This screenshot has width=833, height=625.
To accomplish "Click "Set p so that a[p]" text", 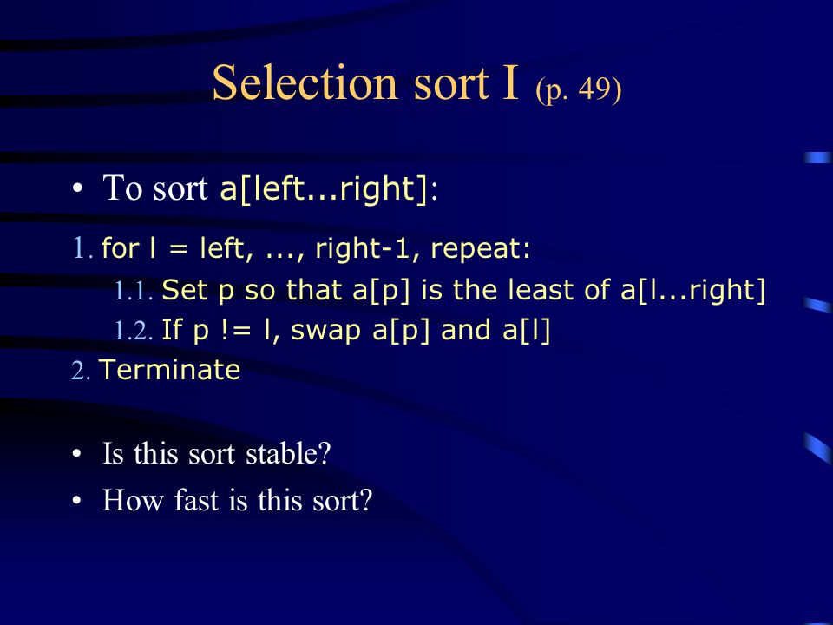I will 285,291.
